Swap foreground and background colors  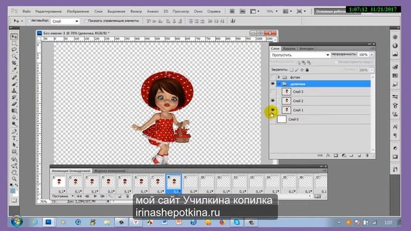(x=17, y=185)
